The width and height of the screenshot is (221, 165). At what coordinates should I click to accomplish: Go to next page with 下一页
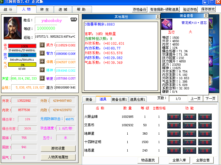tap(210, 99)
